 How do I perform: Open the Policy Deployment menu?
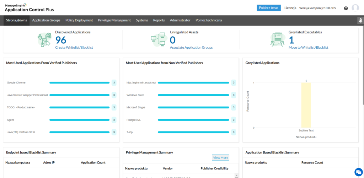point(79,21)
